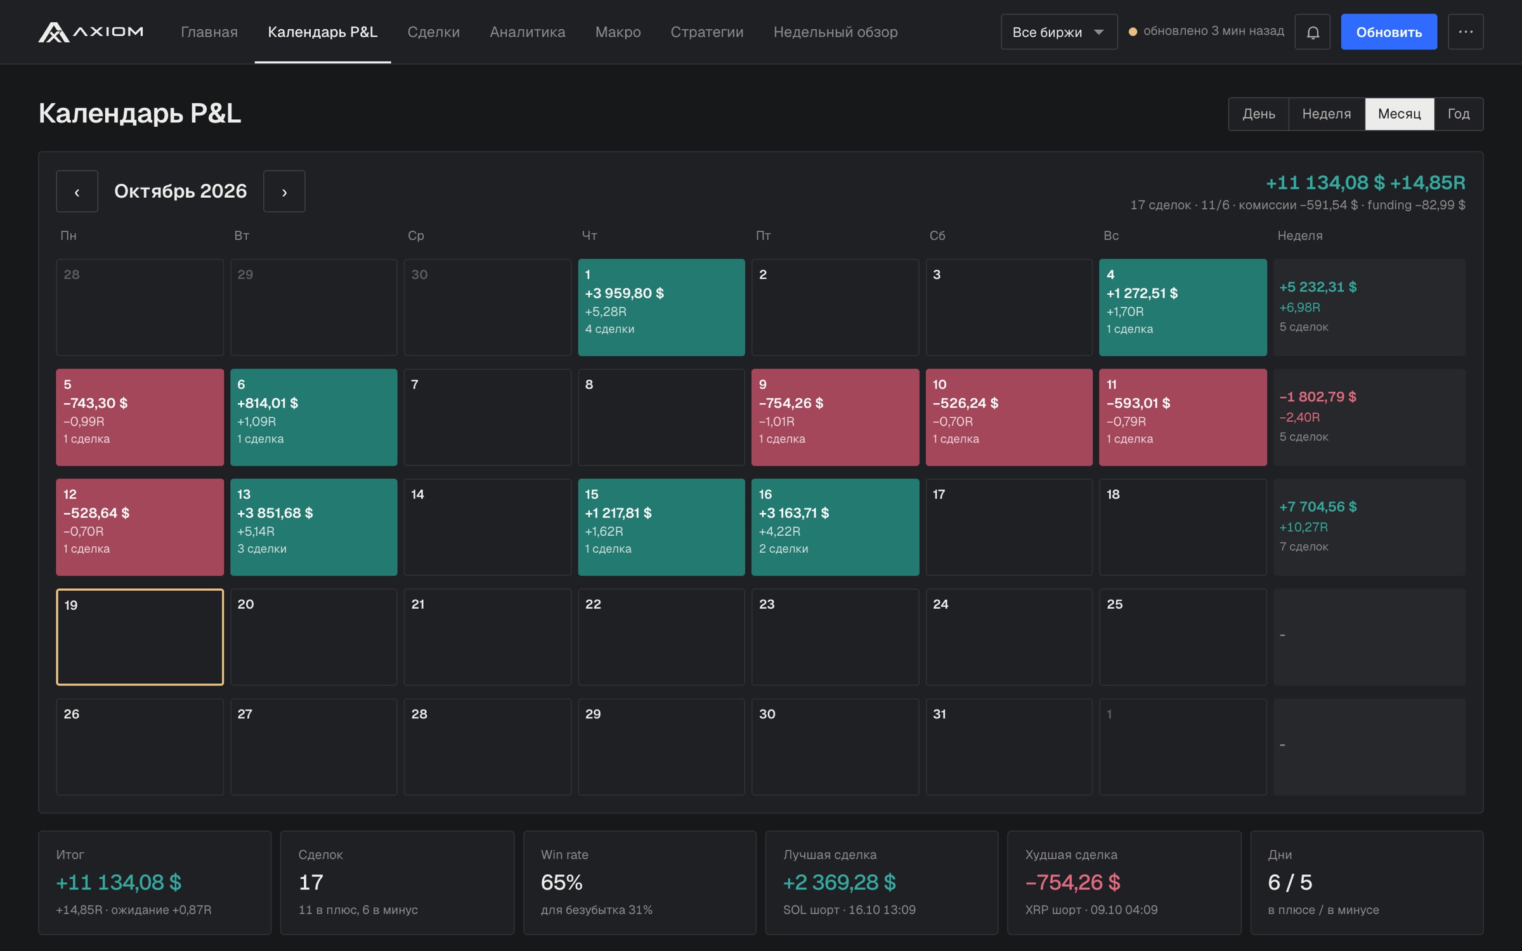Switch view to День
1522x951 pixels.
coord(1258,114)
